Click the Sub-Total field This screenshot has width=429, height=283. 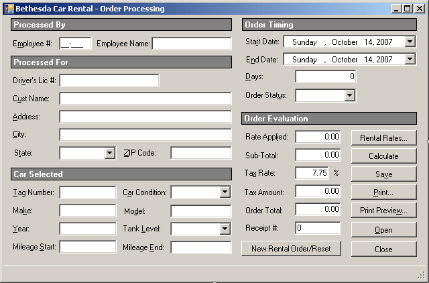318,155
